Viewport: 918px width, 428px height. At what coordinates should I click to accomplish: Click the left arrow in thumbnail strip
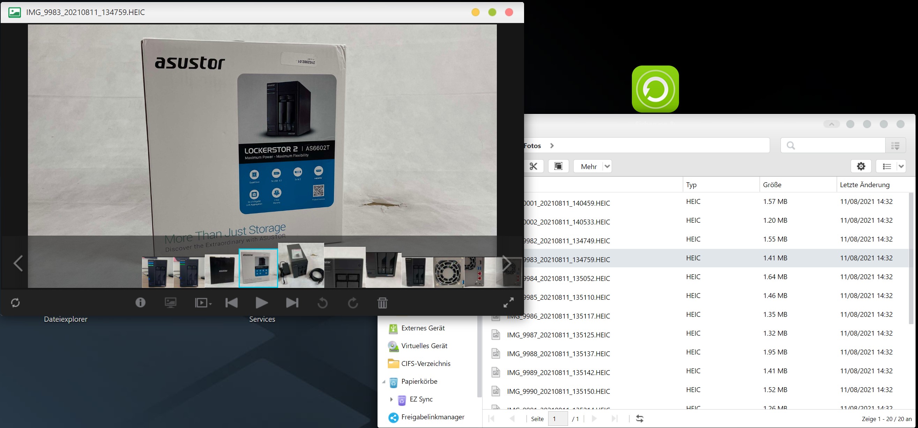pyautogui.click(x=18, y=263)
